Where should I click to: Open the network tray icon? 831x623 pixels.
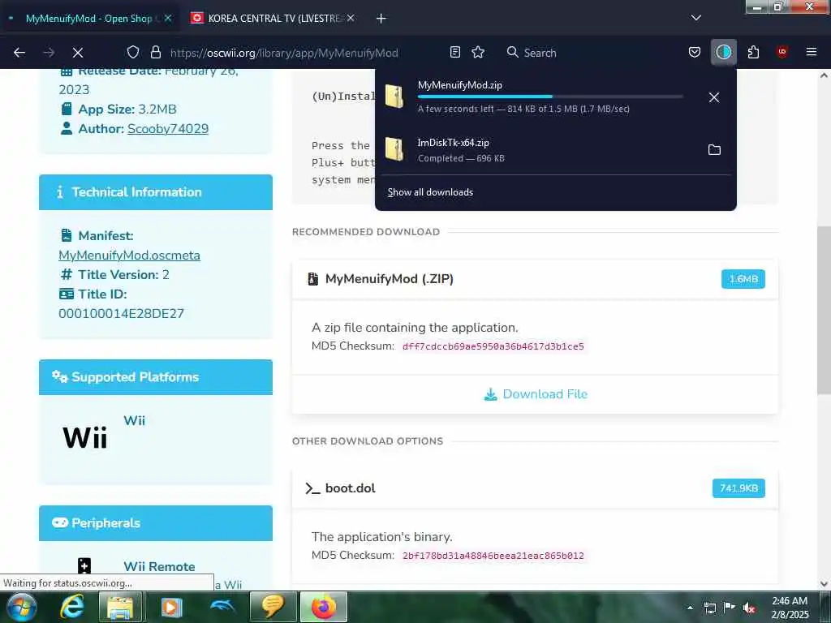tap(709, 608)
